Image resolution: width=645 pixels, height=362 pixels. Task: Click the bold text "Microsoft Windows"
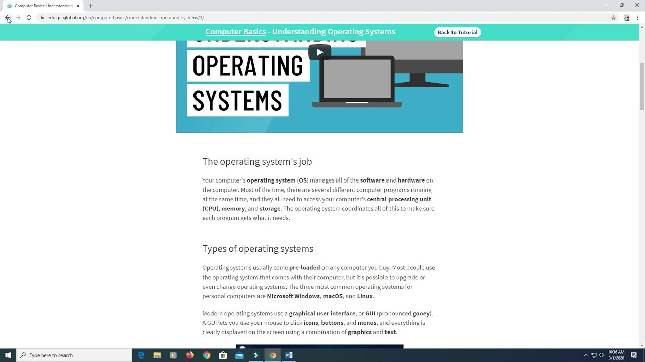point(293,296)
